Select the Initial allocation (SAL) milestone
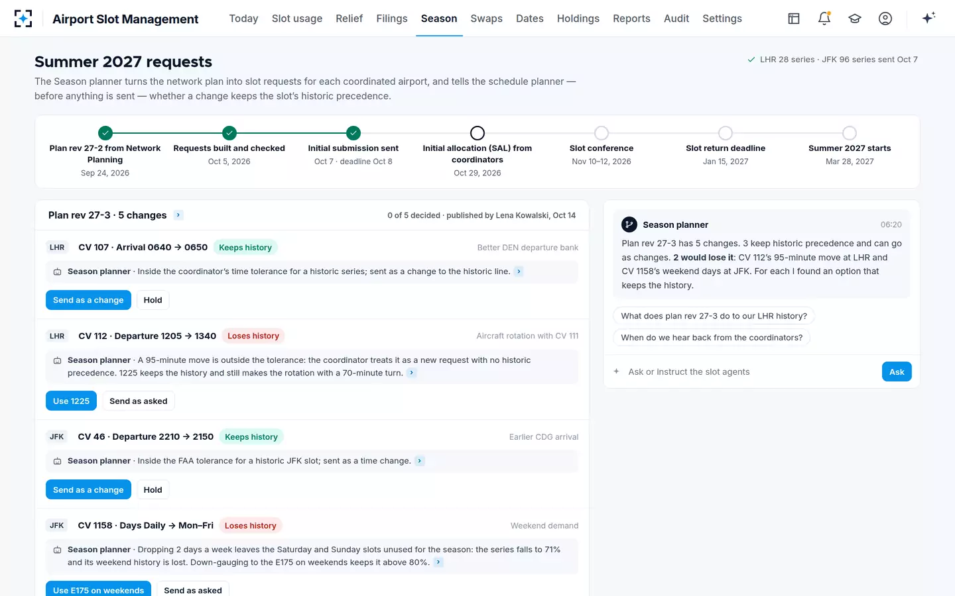Viewport: 955px width, 596px height. tap(477, 133)
